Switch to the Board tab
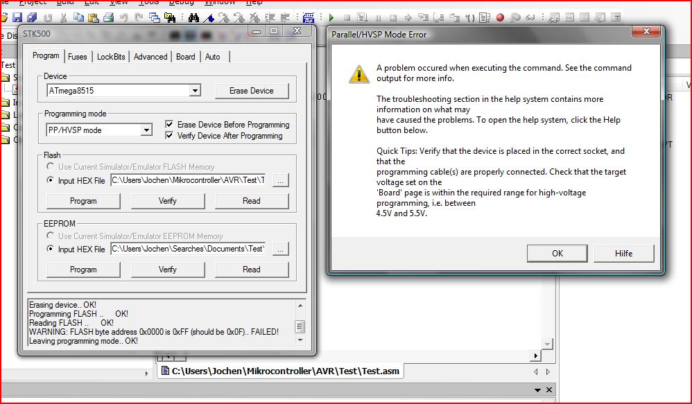Screen dimensions: 692x404 tap(185, 56)
